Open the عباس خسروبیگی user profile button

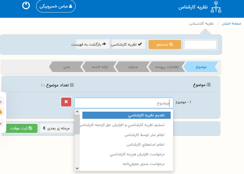(x=56, y=6)
